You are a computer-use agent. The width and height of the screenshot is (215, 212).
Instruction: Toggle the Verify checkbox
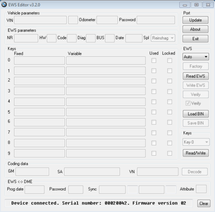(x=188, y=103)
